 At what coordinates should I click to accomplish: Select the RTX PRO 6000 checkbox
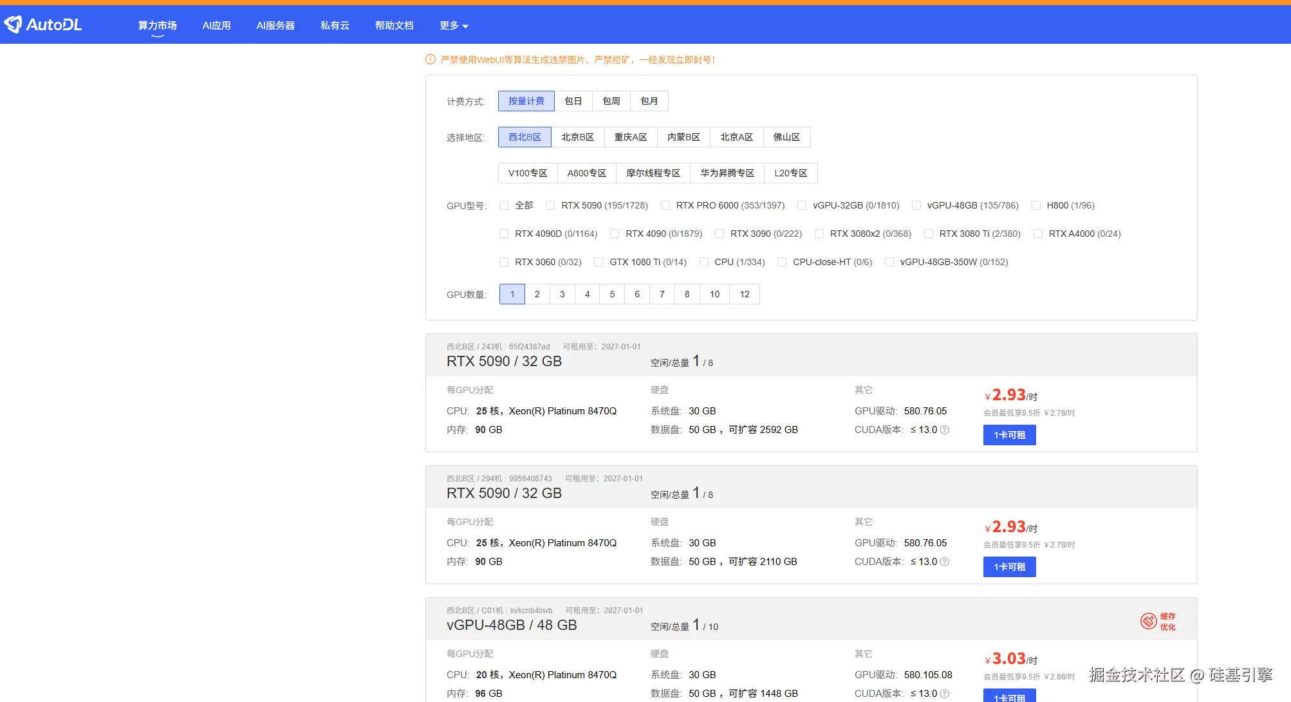(665, 205)
